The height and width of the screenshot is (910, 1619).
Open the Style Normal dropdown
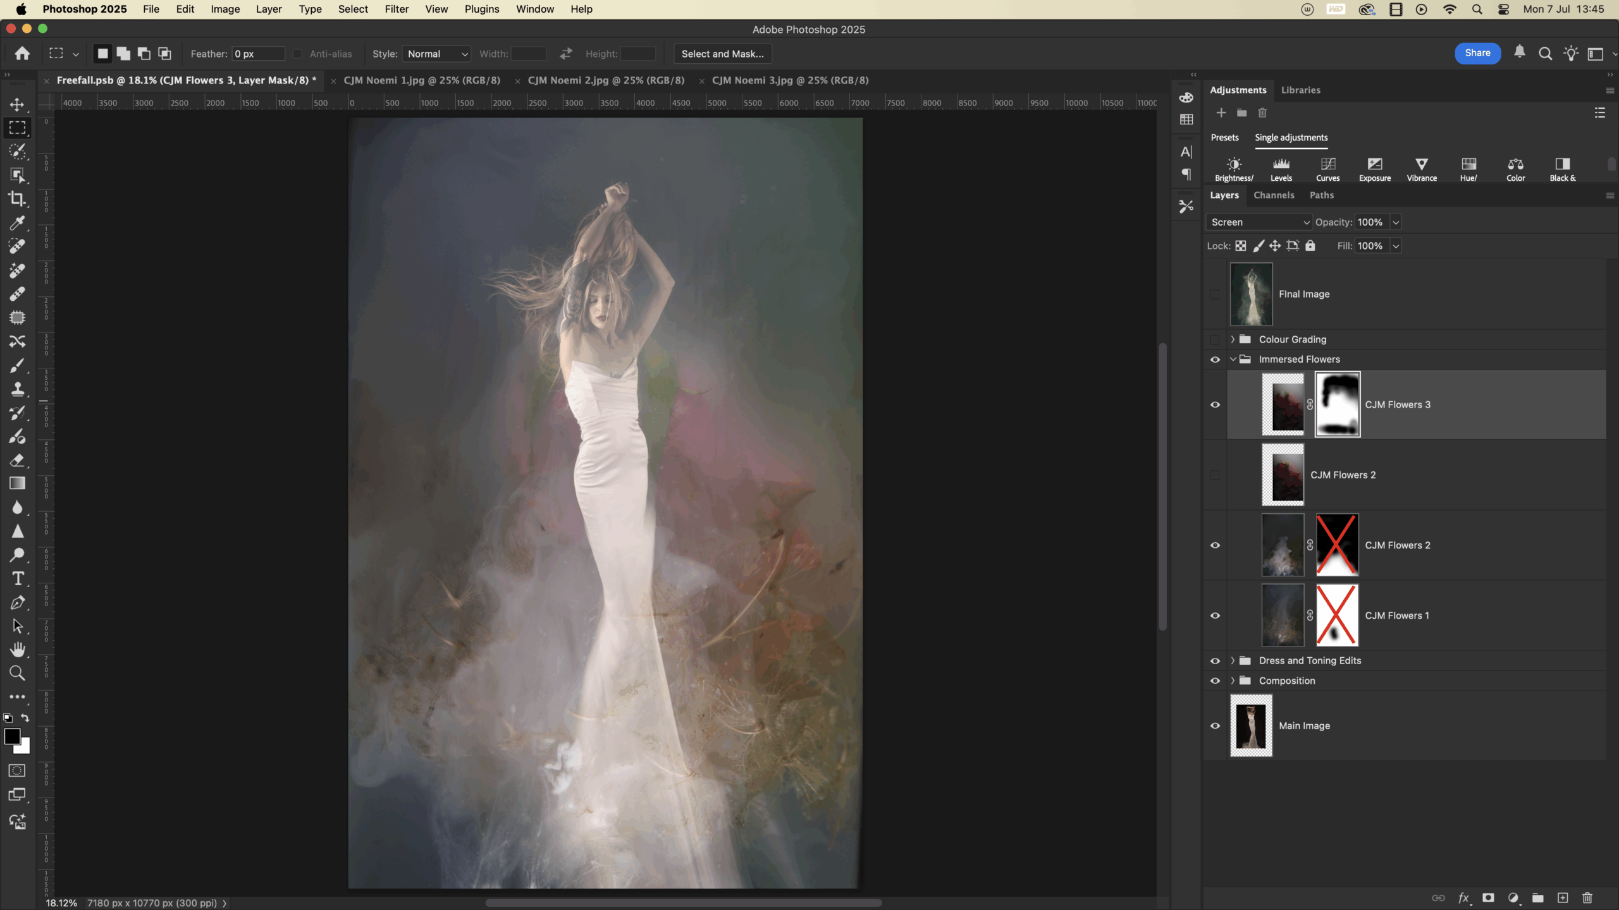click(437, 54)
